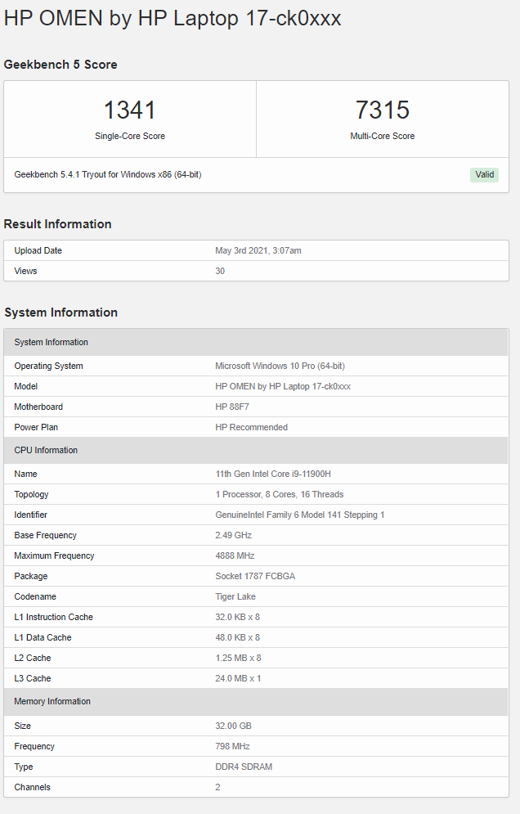
Task: Click the memory Frequency label
Action: pyautogui.click(x=34, y=747)
